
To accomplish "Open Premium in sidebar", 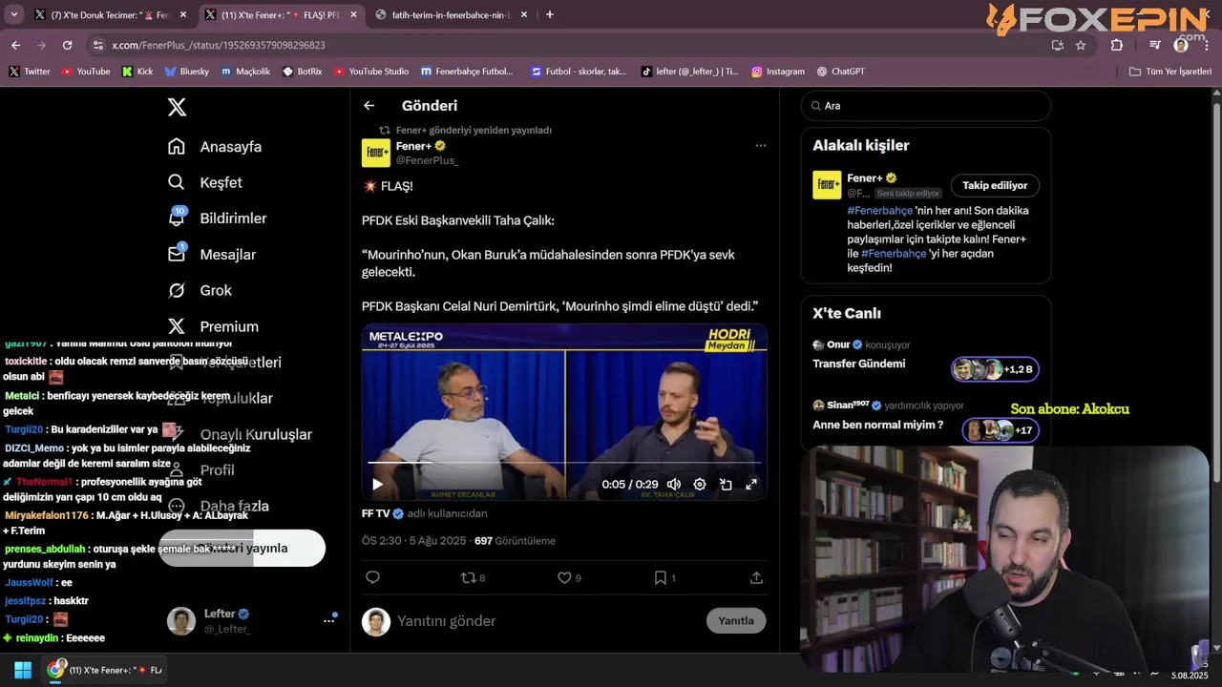I will 213,326.
